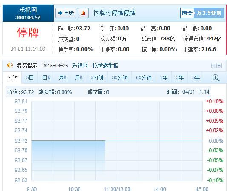View the 3年 chart tab
The height and width of the screenshot is (191, 227).
click(180, 78)
